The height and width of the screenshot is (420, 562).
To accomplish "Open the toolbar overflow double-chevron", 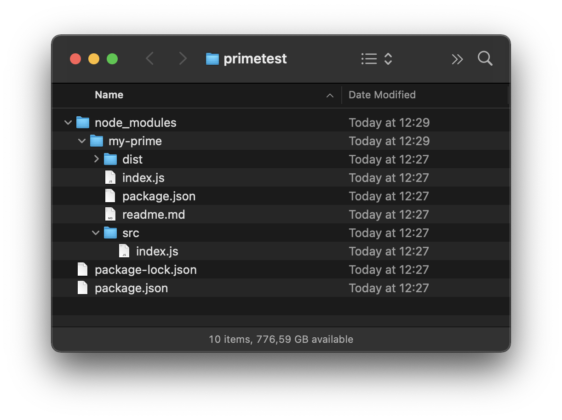I will pos(457,59).
